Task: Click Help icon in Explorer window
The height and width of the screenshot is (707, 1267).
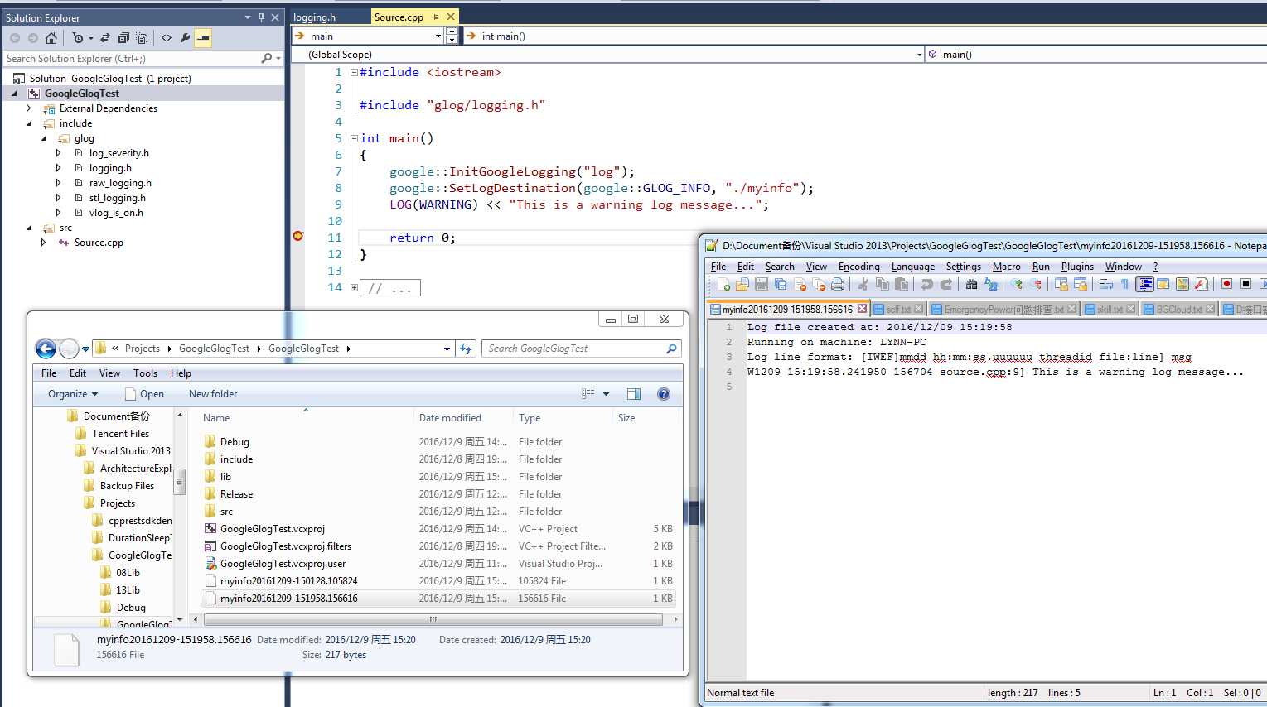Action: [664, 394]
